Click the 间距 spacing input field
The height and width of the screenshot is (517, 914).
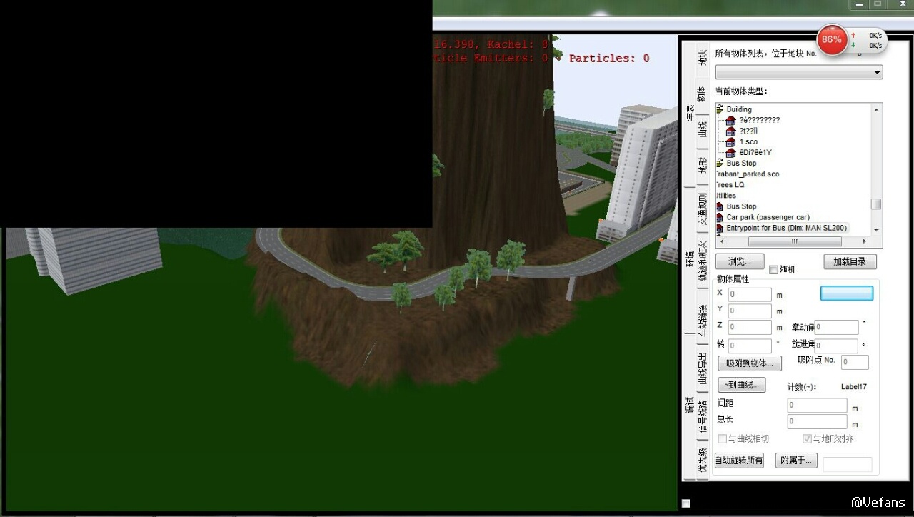[817, 406]
